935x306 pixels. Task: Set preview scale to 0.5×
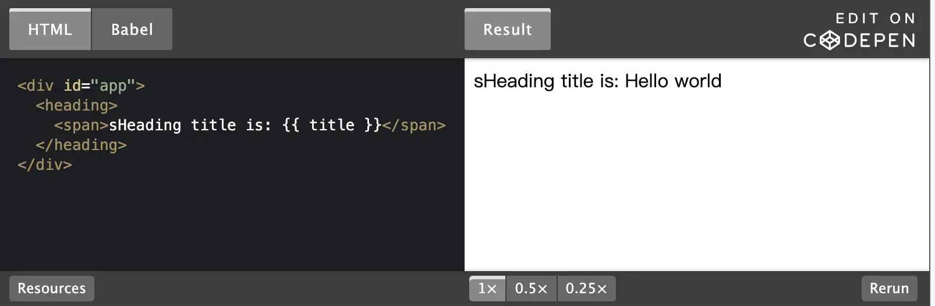coord(531,289)
